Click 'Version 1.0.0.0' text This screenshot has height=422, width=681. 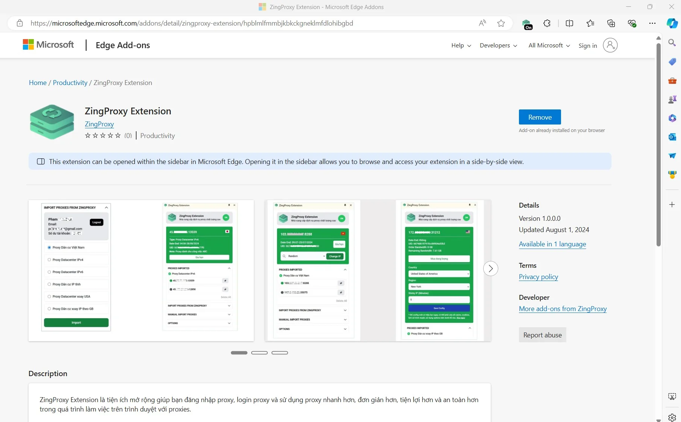click(x=540, y=219)
